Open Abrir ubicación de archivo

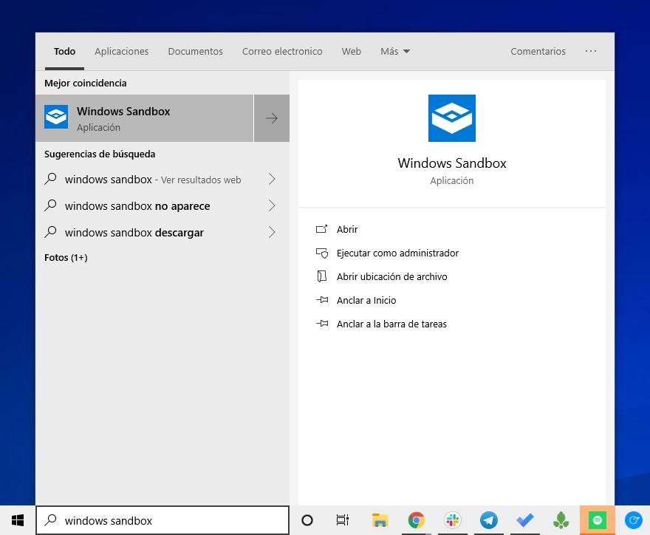coord(392,276)
